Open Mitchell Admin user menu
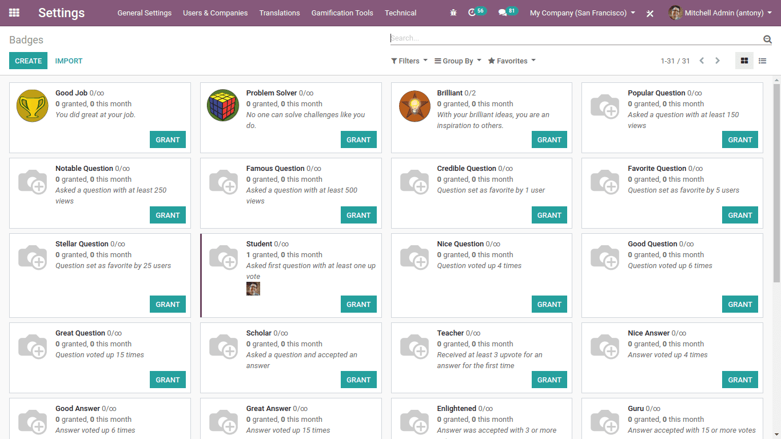781x439 pixels. point(720,13)
